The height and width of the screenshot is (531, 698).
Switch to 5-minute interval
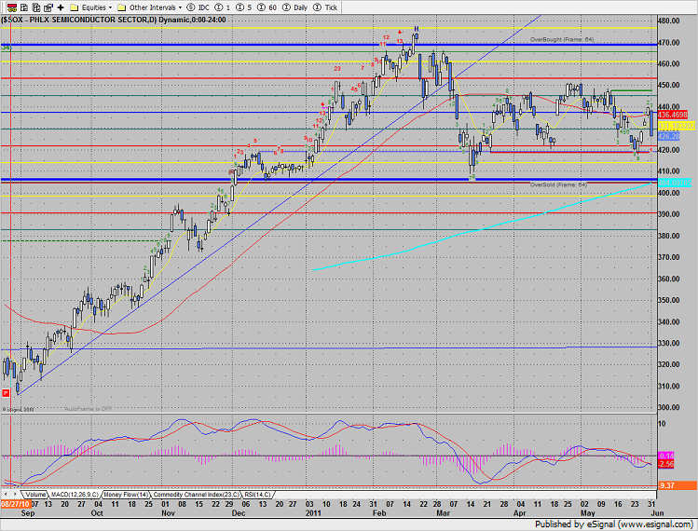243,7
